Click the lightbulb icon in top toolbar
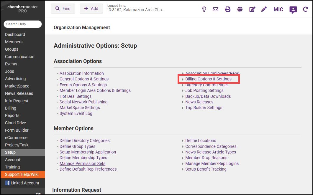Viewport: 313px width, 195px height. [204, 9]
